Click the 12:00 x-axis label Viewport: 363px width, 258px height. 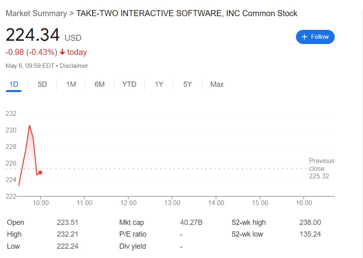[128, 203]
